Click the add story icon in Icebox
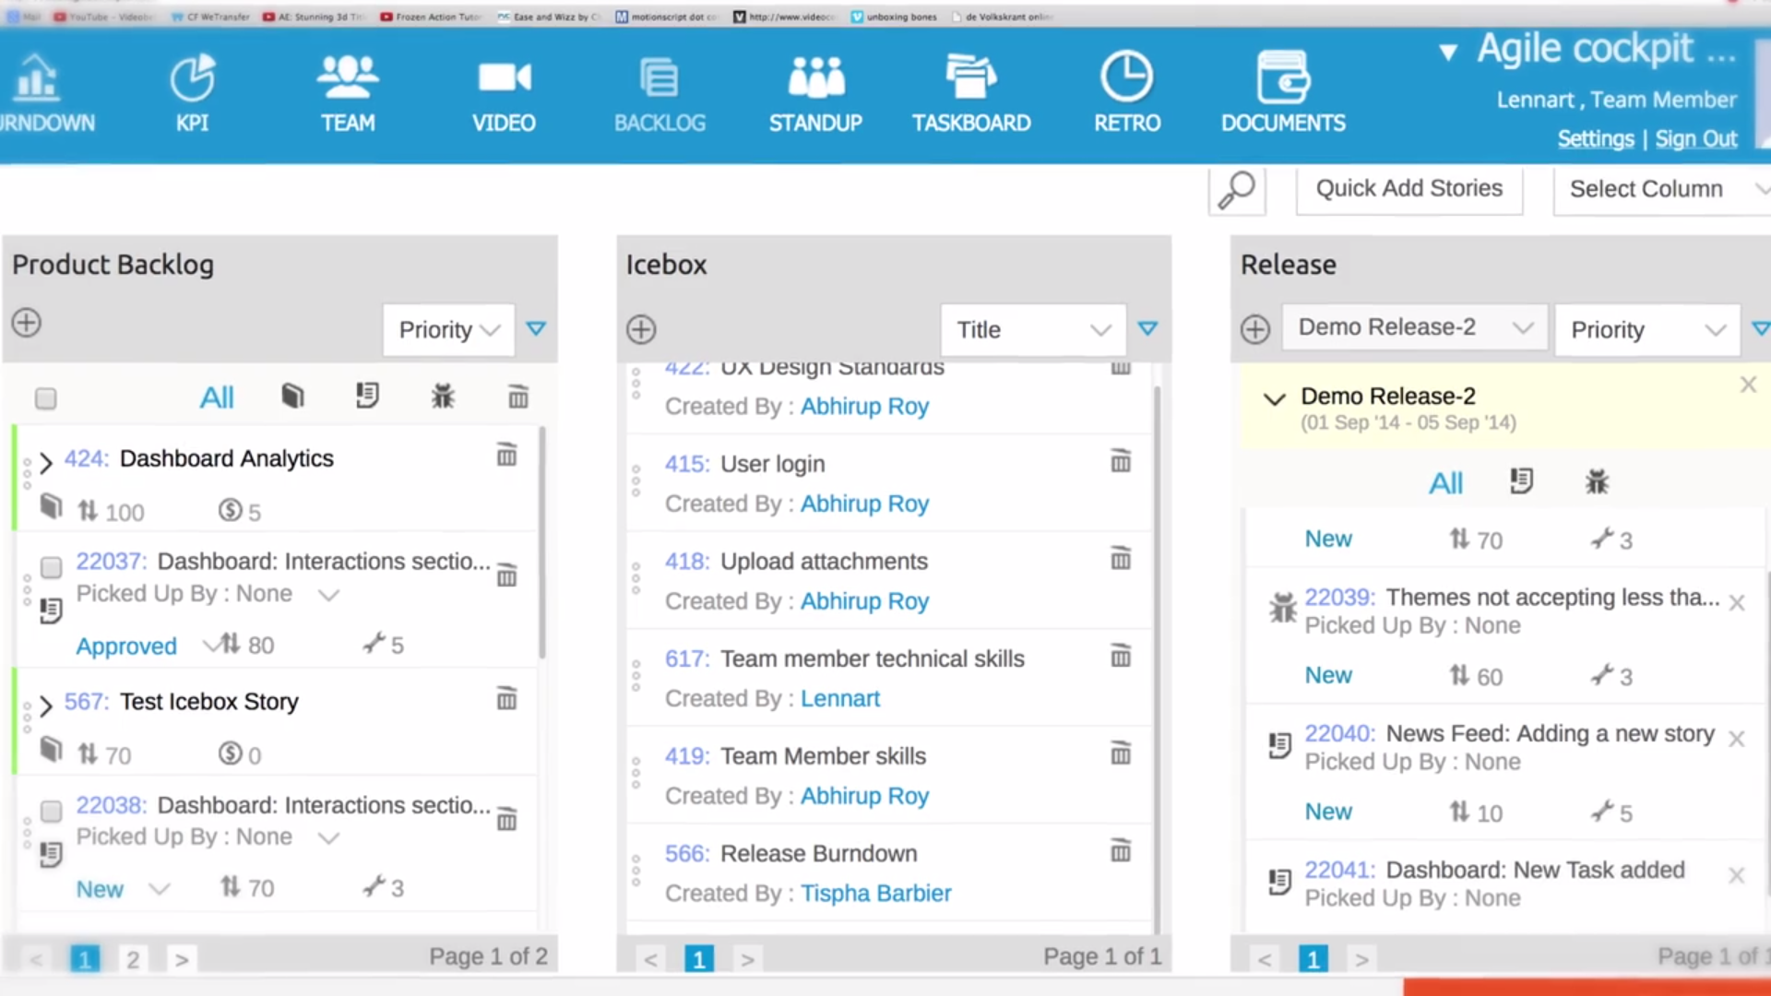The height and width of the screenshot is (996, 1771). 641,329
